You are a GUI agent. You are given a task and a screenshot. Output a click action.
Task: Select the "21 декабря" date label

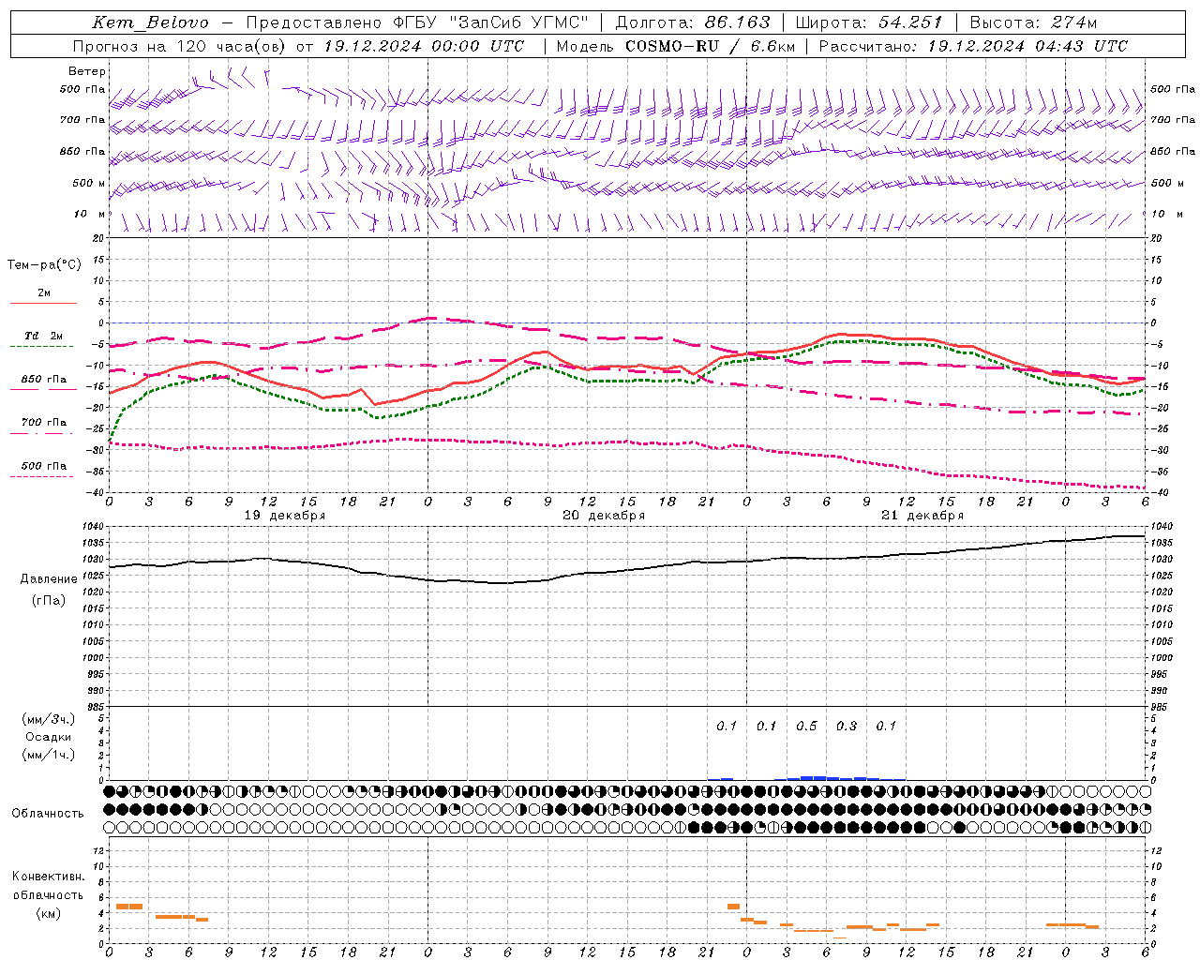tap(922, 516)
